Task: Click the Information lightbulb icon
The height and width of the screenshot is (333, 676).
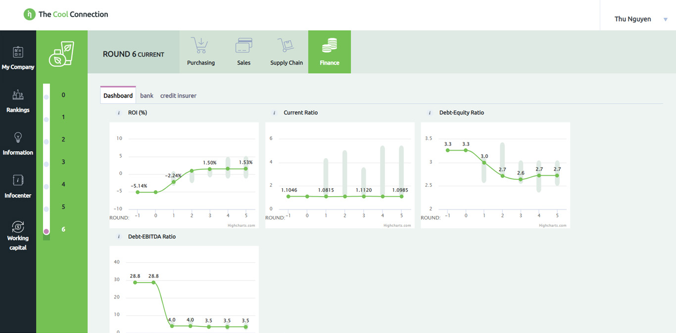Action: tap(18, 138)
